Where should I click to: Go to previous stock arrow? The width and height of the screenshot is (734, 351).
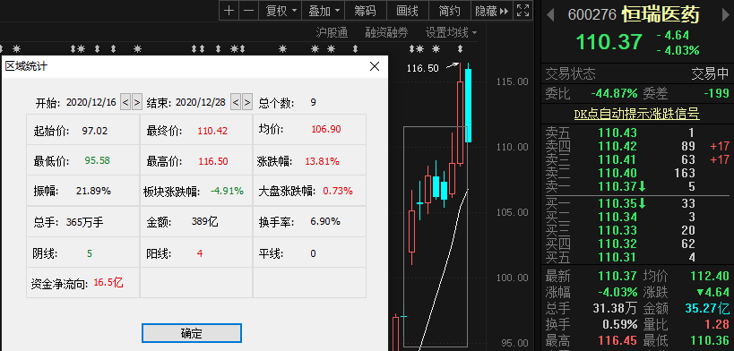pyautogui.click(x=550, y=14)
